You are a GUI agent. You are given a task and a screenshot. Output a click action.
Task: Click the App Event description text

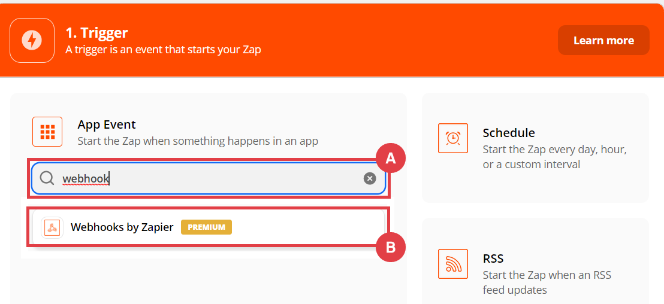tap(198, 141)
